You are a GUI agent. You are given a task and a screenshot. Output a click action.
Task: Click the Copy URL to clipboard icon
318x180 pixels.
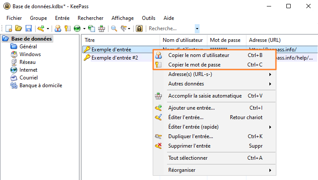92,28
